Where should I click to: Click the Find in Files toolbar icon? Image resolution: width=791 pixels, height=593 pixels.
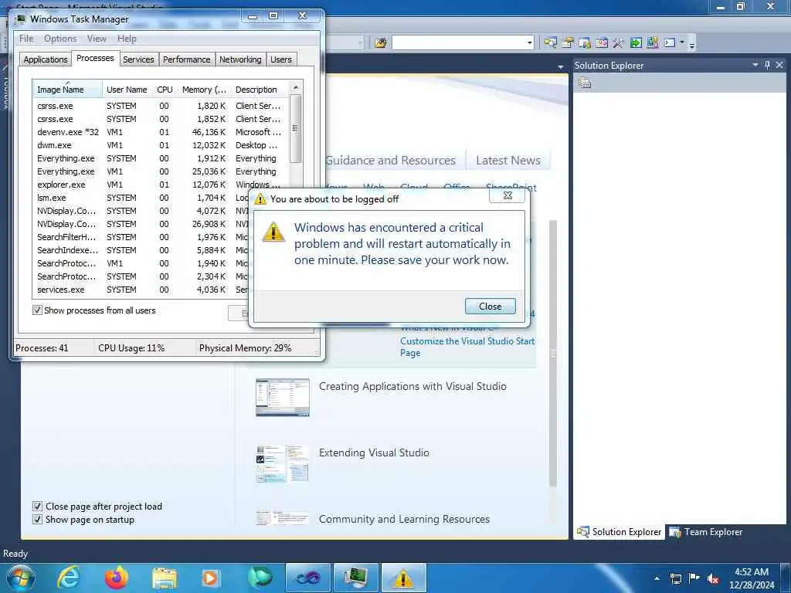point(381,43)
